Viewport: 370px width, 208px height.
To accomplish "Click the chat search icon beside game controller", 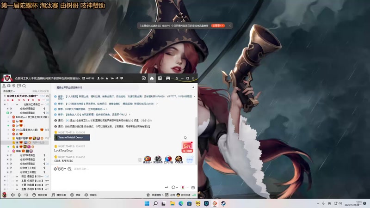I will pos(69,169).
